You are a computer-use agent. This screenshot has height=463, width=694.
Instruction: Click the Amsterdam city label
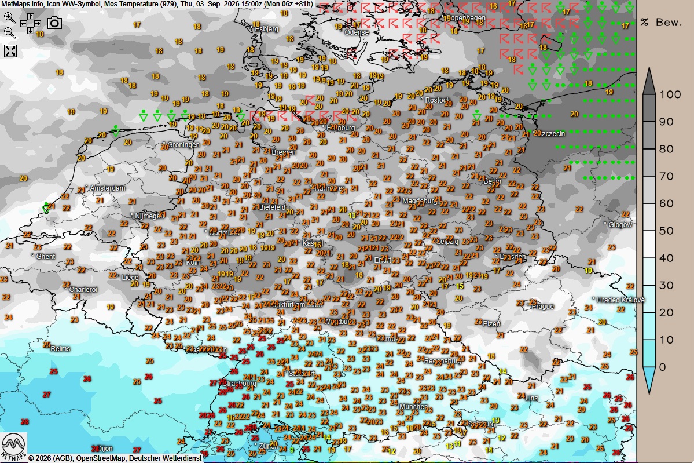click(108, 188)
